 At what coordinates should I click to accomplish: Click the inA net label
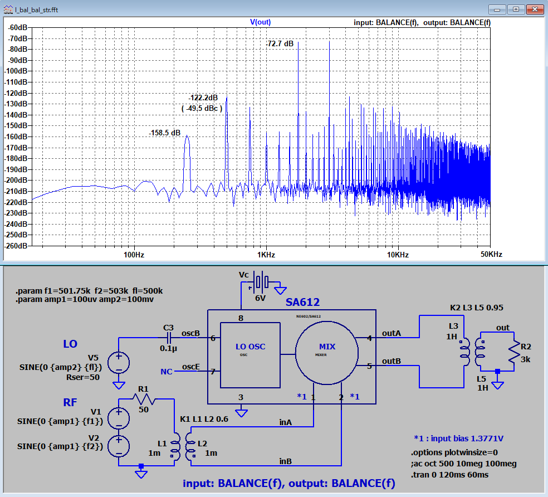point(286,422)
